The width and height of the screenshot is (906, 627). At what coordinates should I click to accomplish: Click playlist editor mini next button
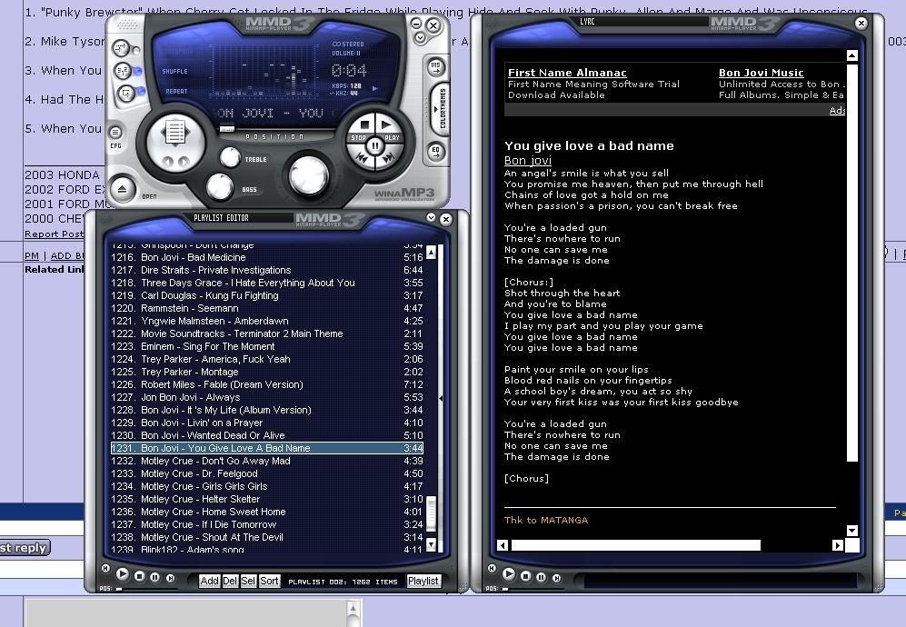tap(171, 578)
